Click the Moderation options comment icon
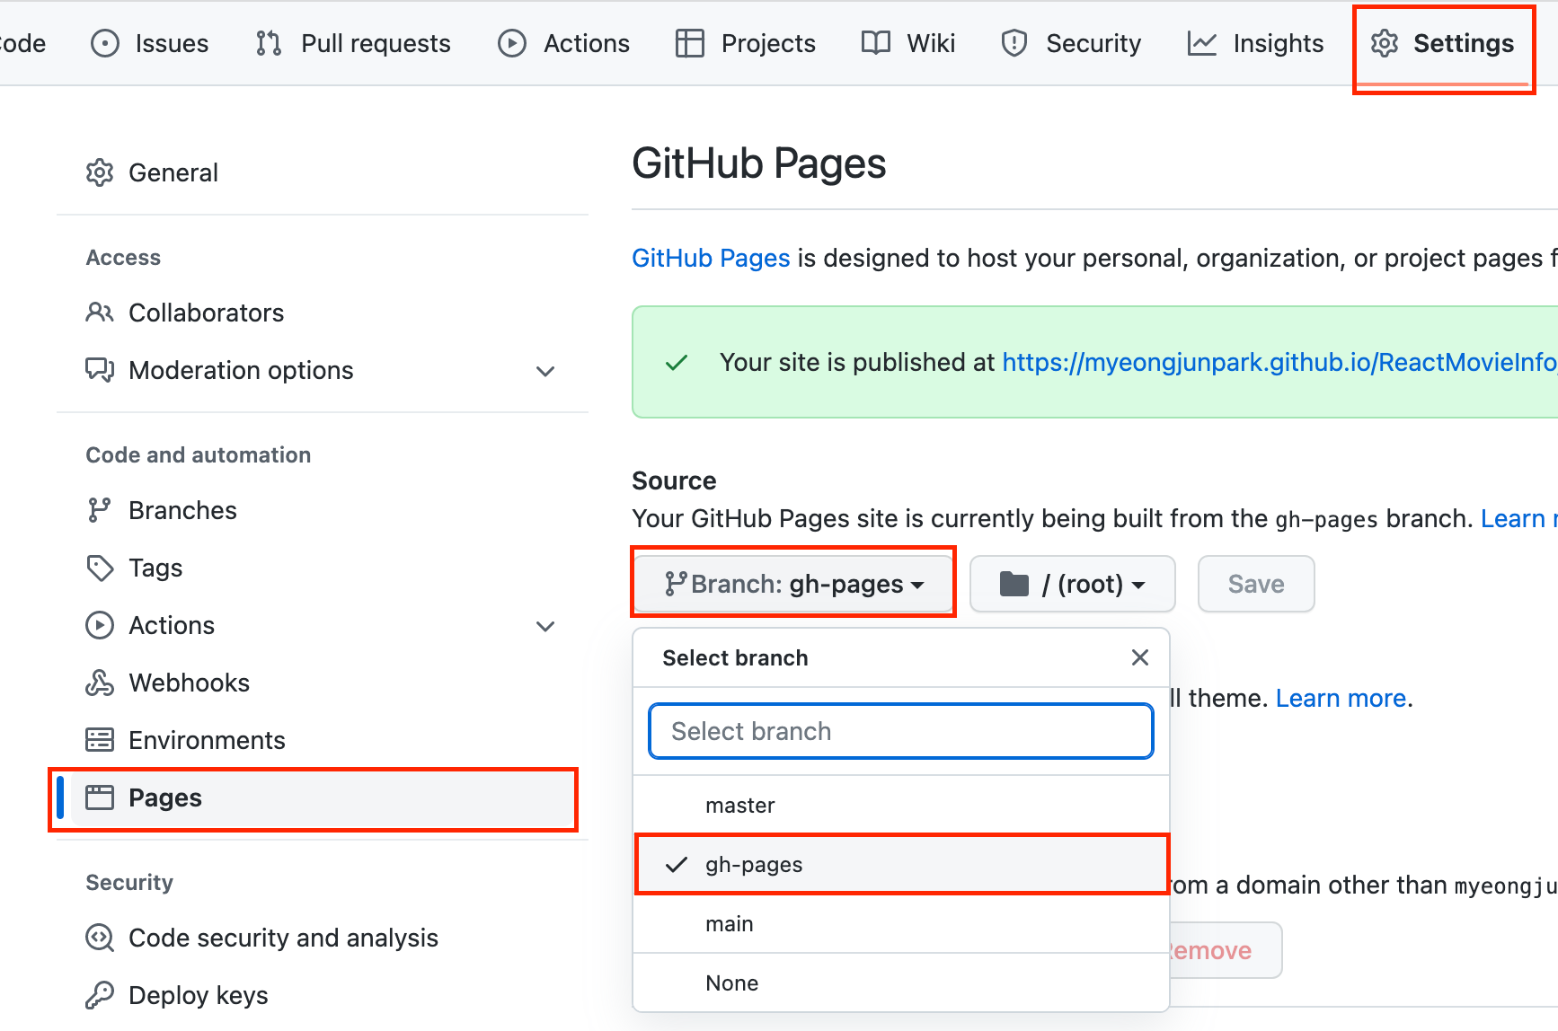The height and width of the screenshot is (1031, 1558). click(100, 370)
